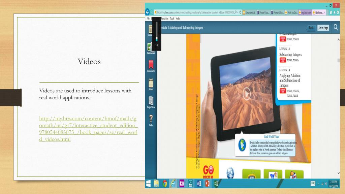Close the National... tab
Image resolution: width=345 pixels, height=194 pixels.
[325, 13]
